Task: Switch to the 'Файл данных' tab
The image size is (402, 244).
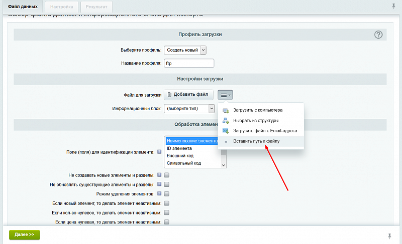Action: (x=23, y=7)
